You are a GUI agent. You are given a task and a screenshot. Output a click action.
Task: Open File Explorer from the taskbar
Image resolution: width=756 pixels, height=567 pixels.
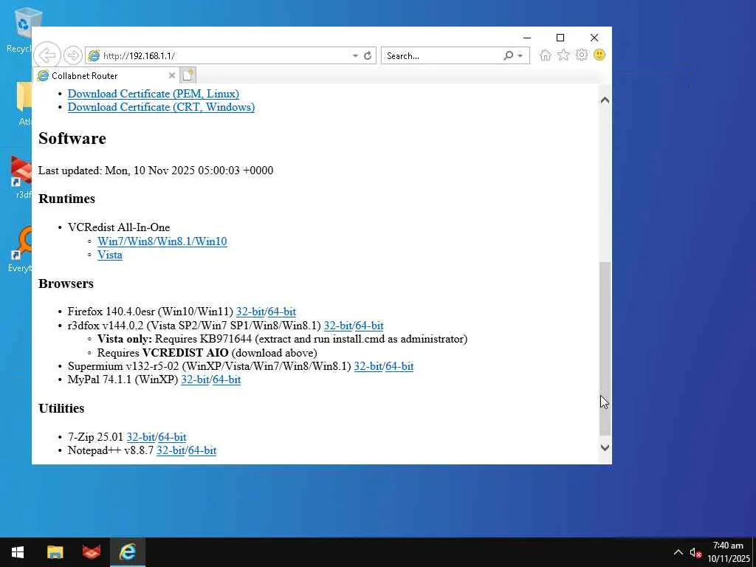55,552
